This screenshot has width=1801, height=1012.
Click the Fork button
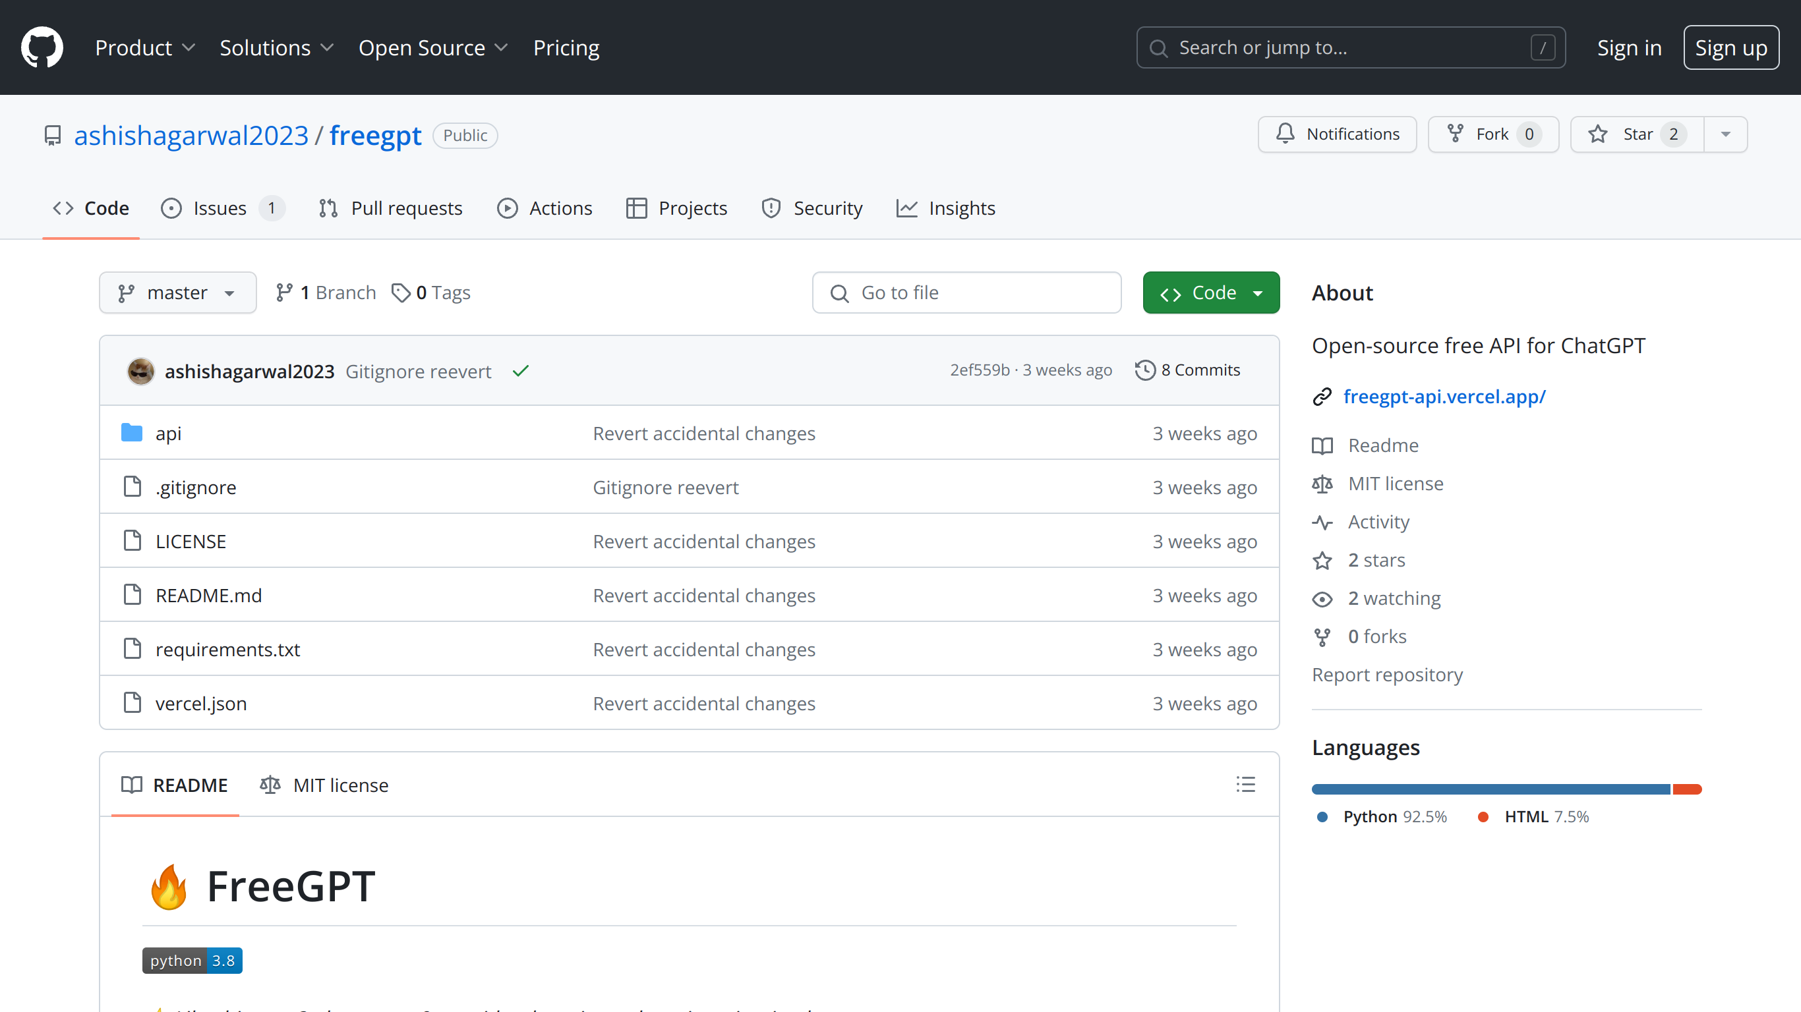(1492, 134)
